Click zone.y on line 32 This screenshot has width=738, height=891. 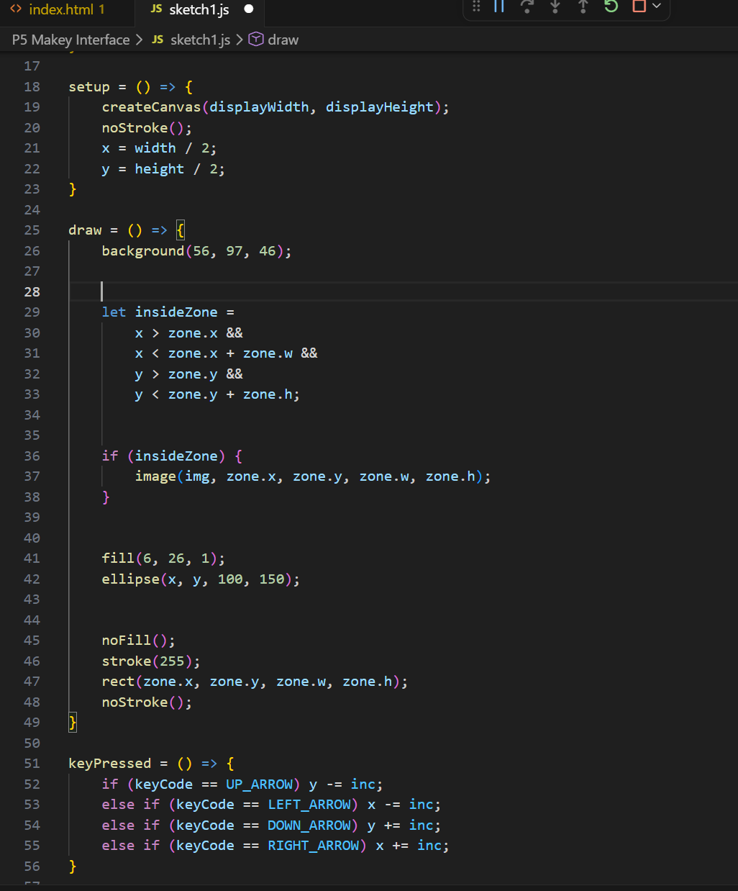[x=193, y=374]
